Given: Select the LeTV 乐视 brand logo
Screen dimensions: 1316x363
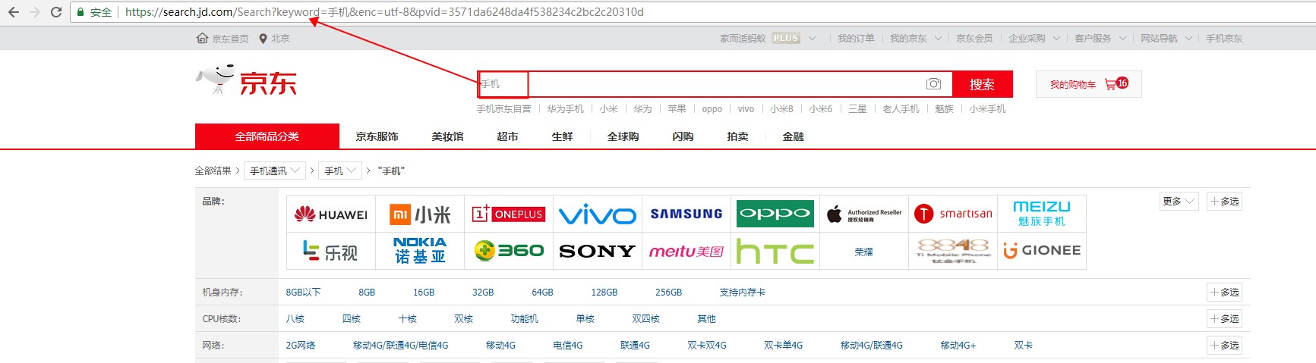Looking at the screenshot, I should click(x=330, y=251).
